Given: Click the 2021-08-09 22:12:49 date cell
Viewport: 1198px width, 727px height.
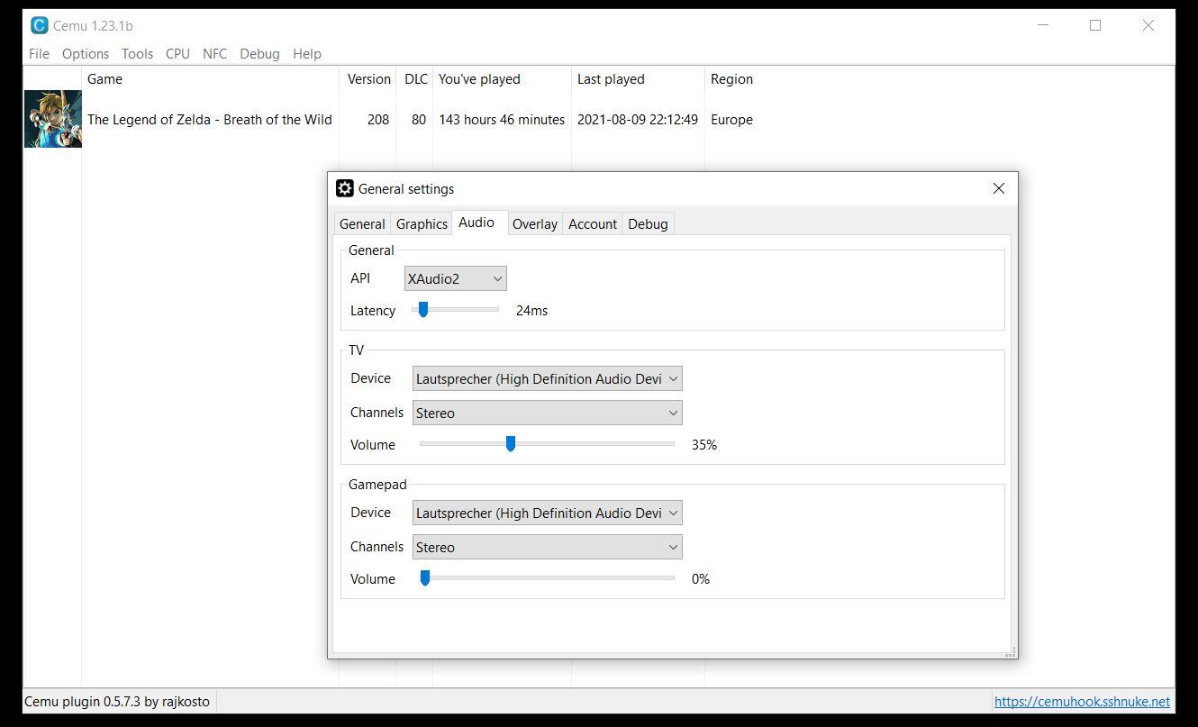Looking at the screenshot, I should [638, 119].
